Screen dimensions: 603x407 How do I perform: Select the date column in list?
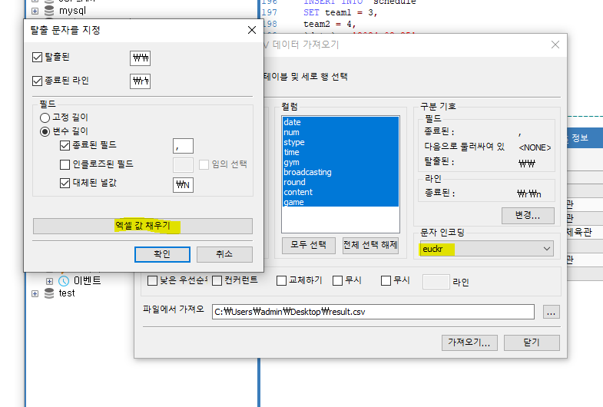click(340, 122)
